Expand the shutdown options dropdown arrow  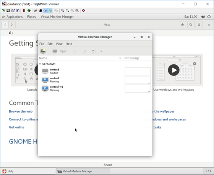tap(101, 51)
